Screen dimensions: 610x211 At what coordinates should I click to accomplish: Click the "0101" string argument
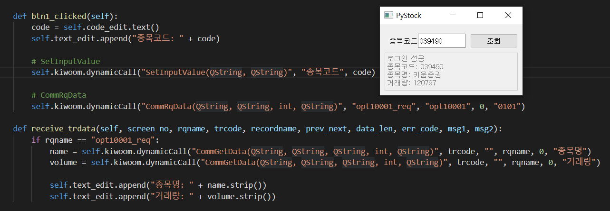(507, 107)
